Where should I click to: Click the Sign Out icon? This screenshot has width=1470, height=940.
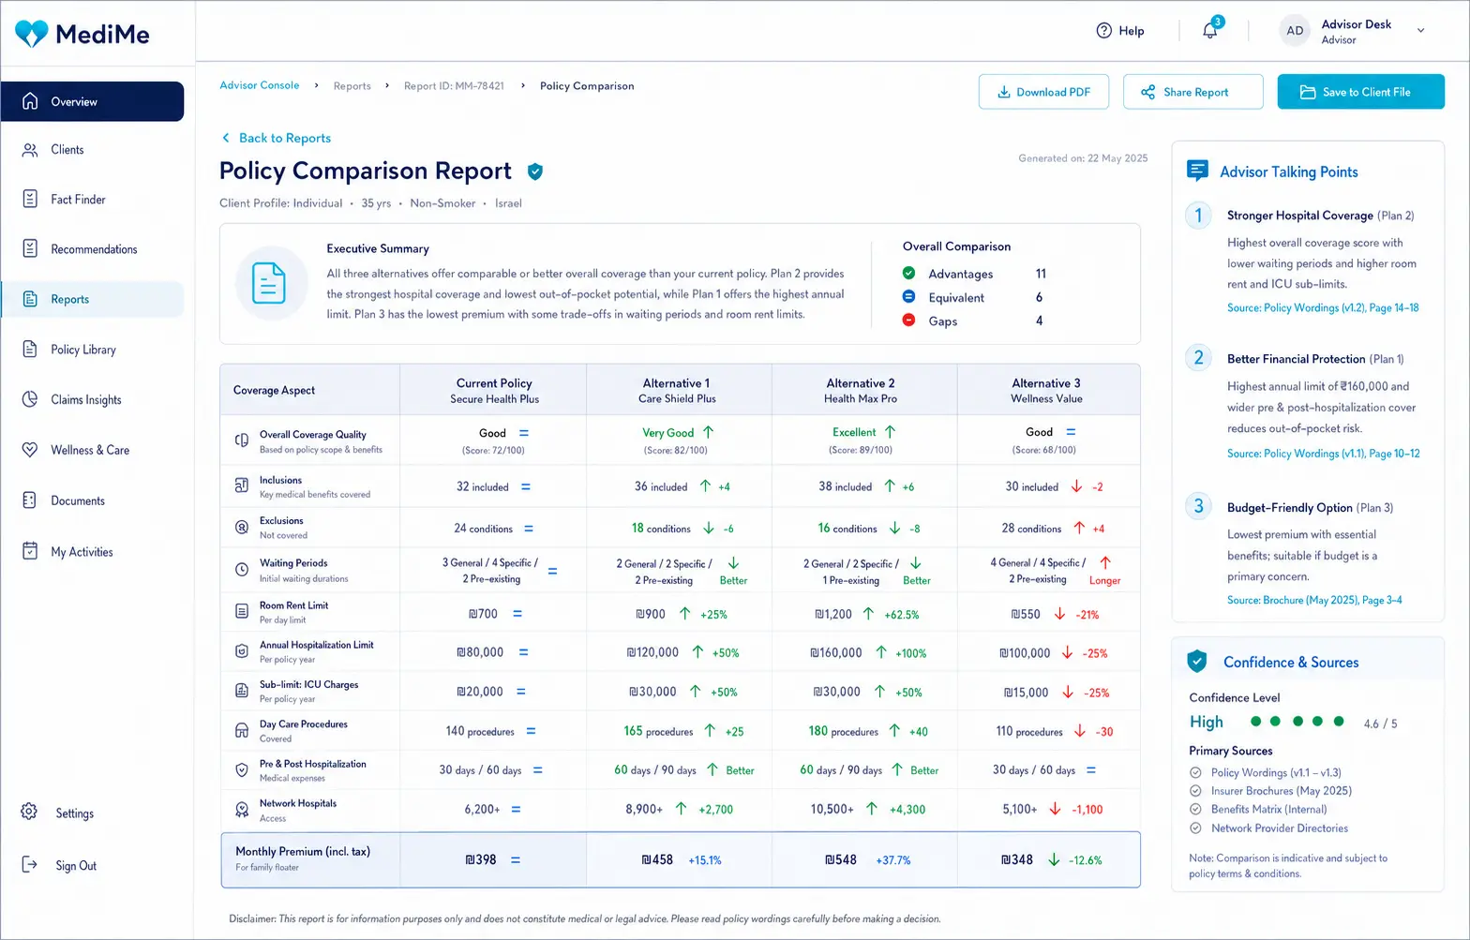click(30, 865)
